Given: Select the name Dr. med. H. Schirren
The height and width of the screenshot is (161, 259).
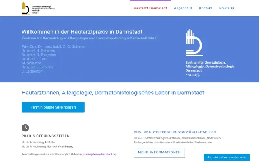Looking at the screenshot, I should 38,51.
